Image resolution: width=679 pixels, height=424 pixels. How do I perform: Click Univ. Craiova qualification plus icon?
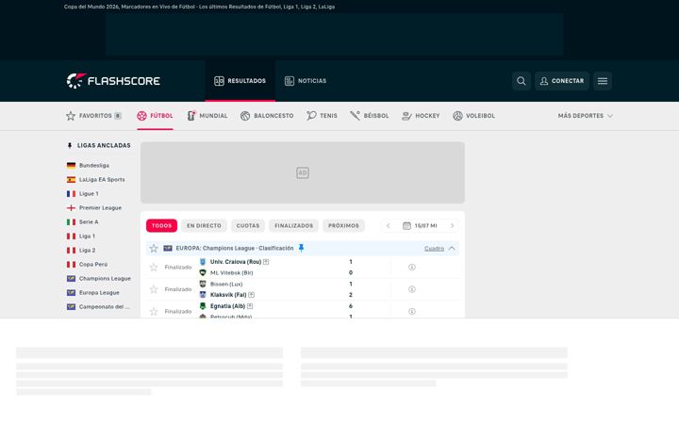pos(266,262)
